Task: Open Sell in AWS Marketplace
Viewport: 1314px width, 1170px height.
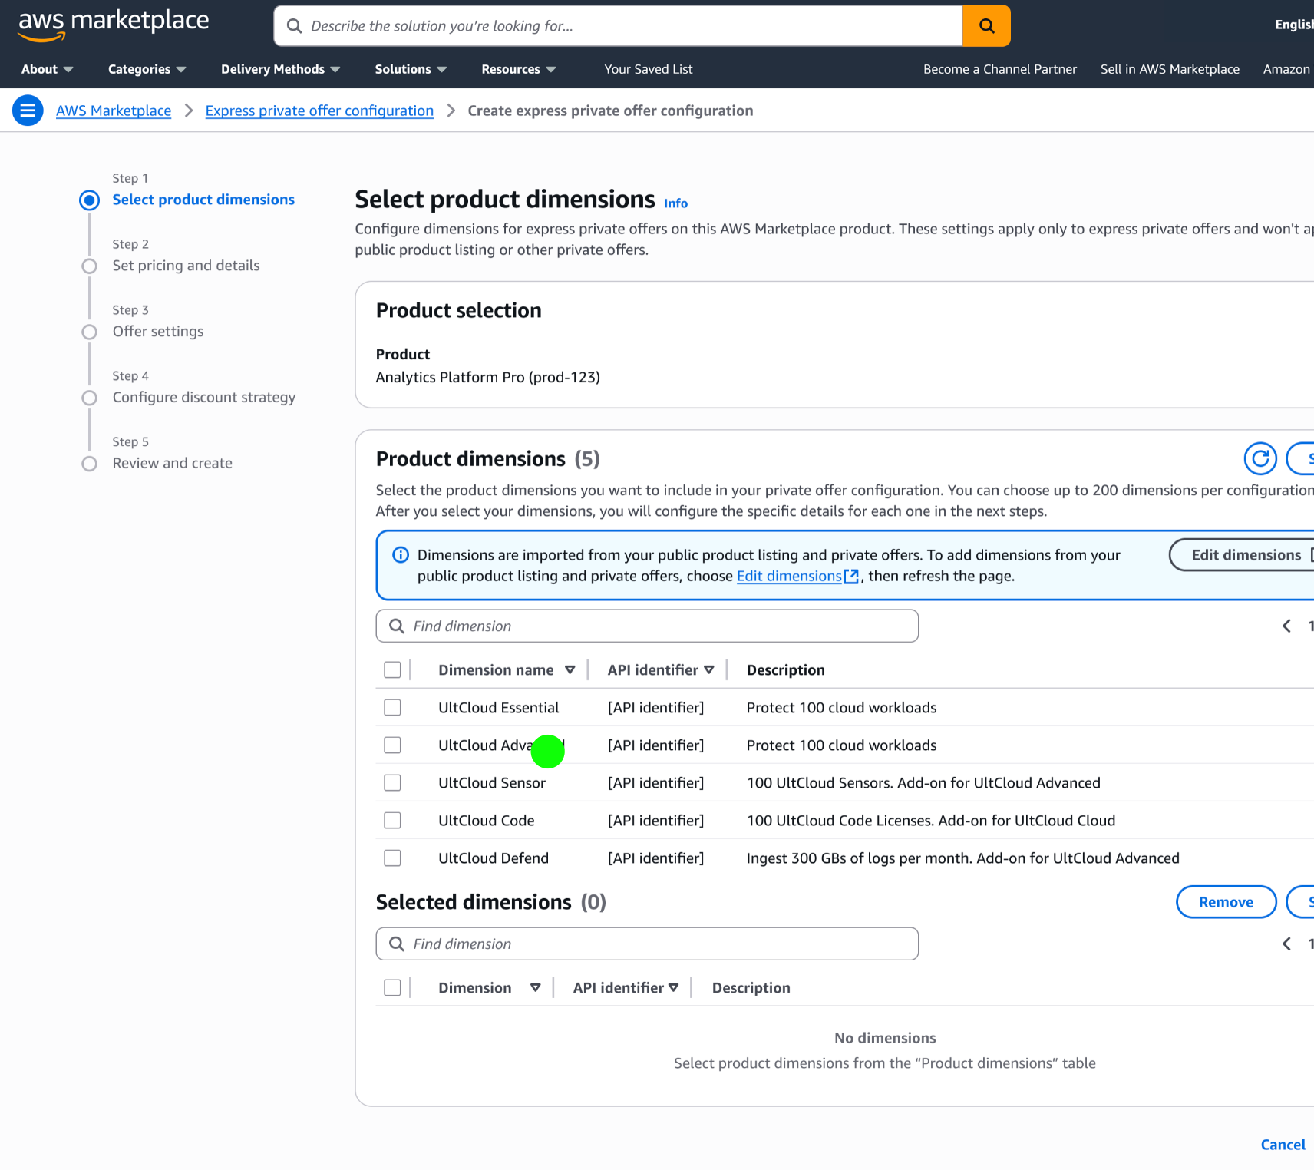Action: (x=1170, y=69)
